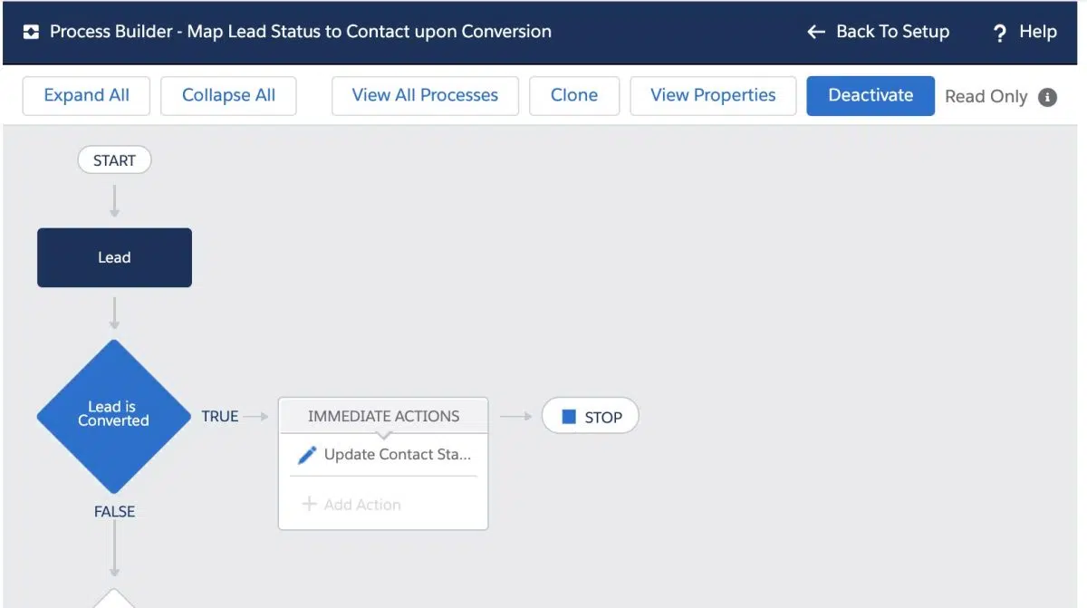
Task: Open the Help question mark icon
Action: [x=1000, y=34]
